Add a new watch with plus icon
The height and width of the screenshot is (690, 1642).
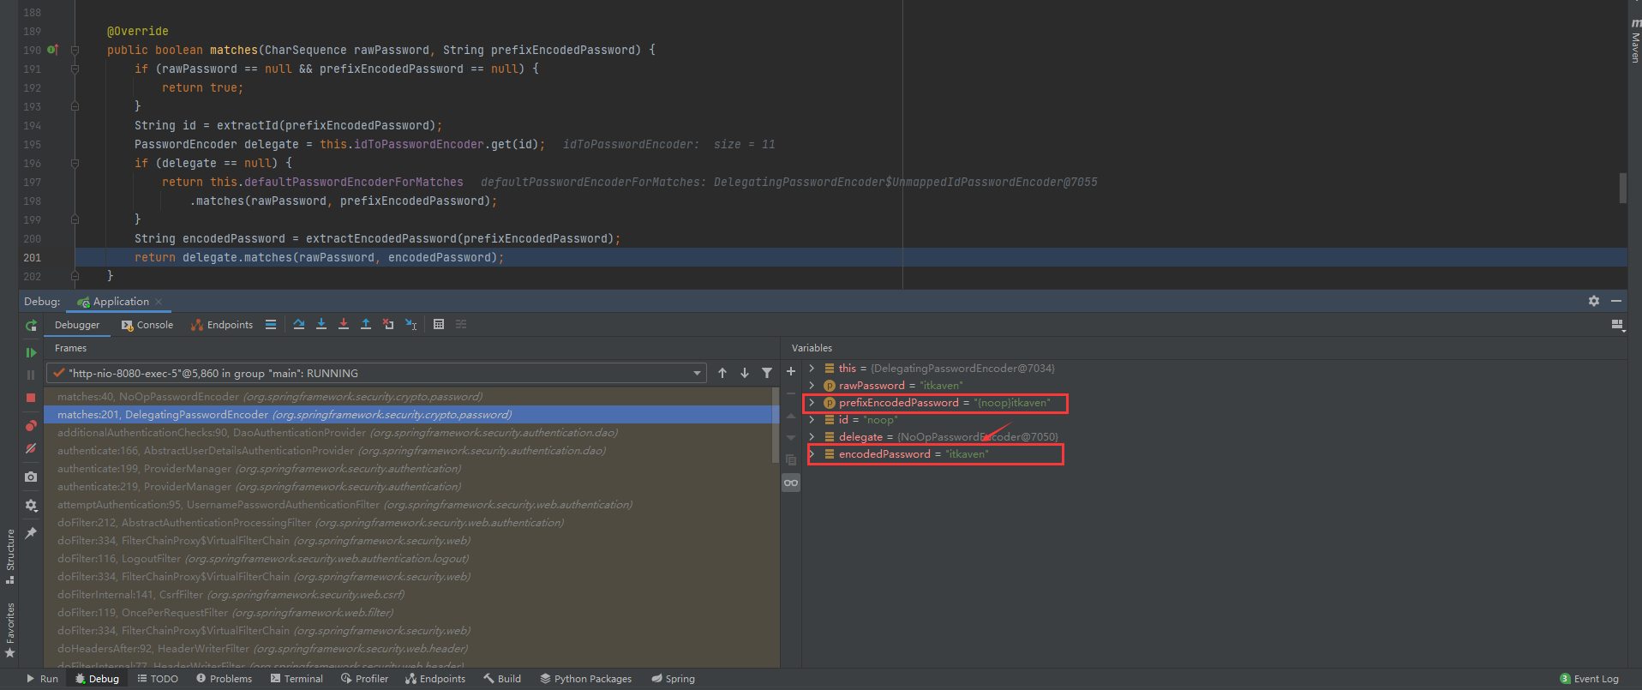click(x=791, y=372)
